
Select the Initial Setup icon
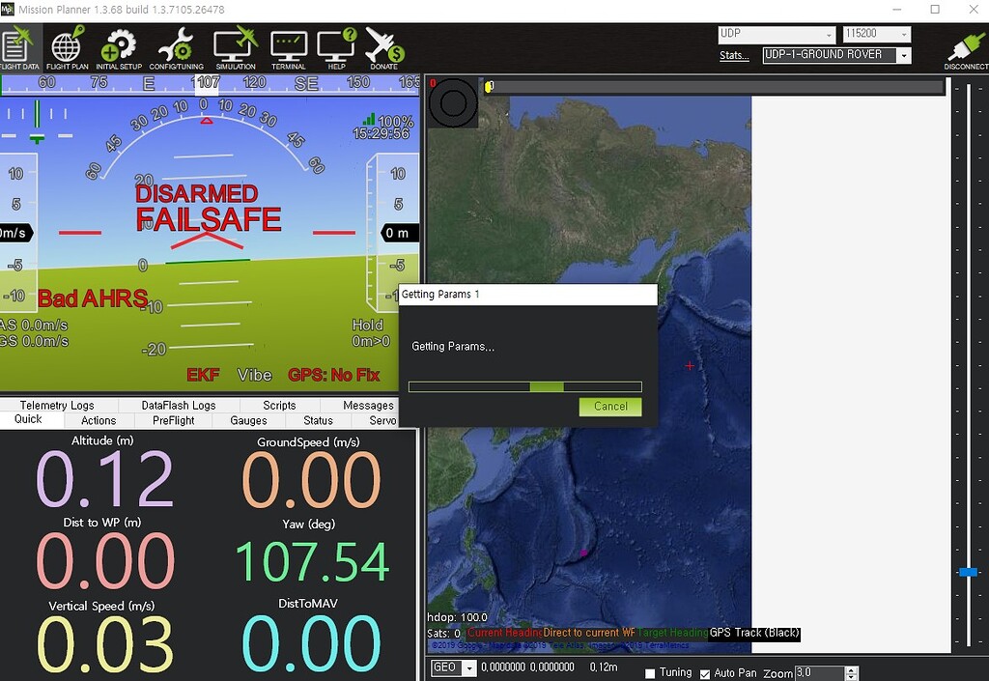pyautogui.click(x=119, y=46)
